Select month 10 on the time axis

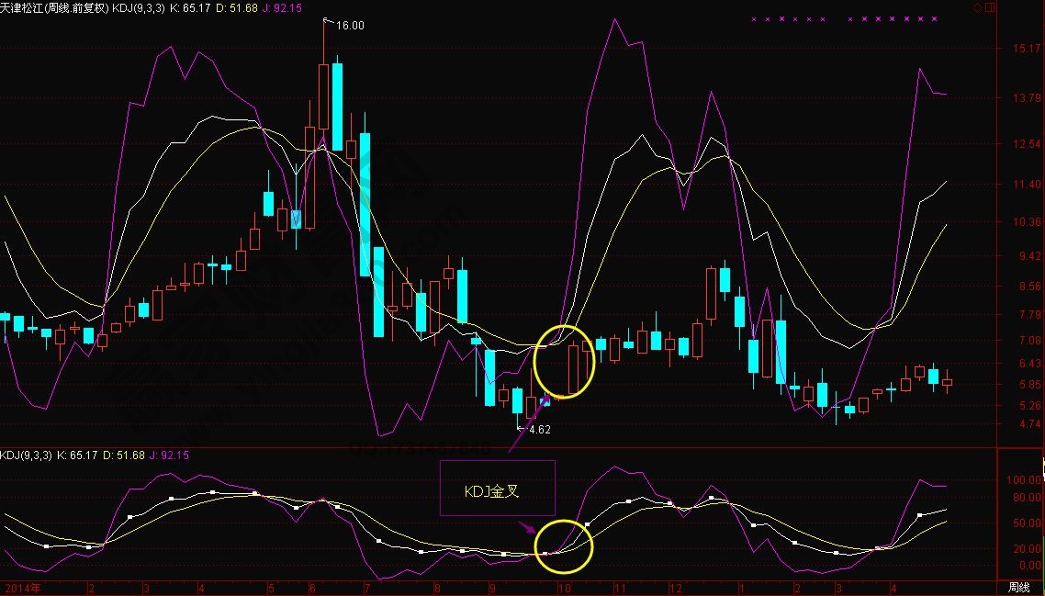point(565,587)
